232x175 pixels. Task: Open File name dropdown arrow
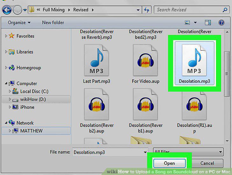coord(145,152)
